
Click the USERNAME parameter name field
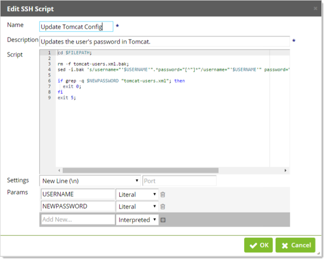[x=78, y=194]
